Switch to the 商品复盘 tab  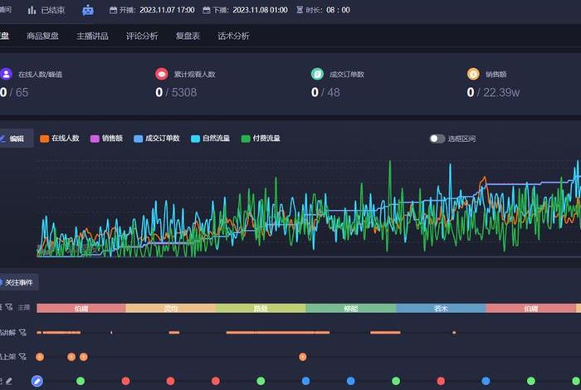pyautogui.click(x=42, y=36)
